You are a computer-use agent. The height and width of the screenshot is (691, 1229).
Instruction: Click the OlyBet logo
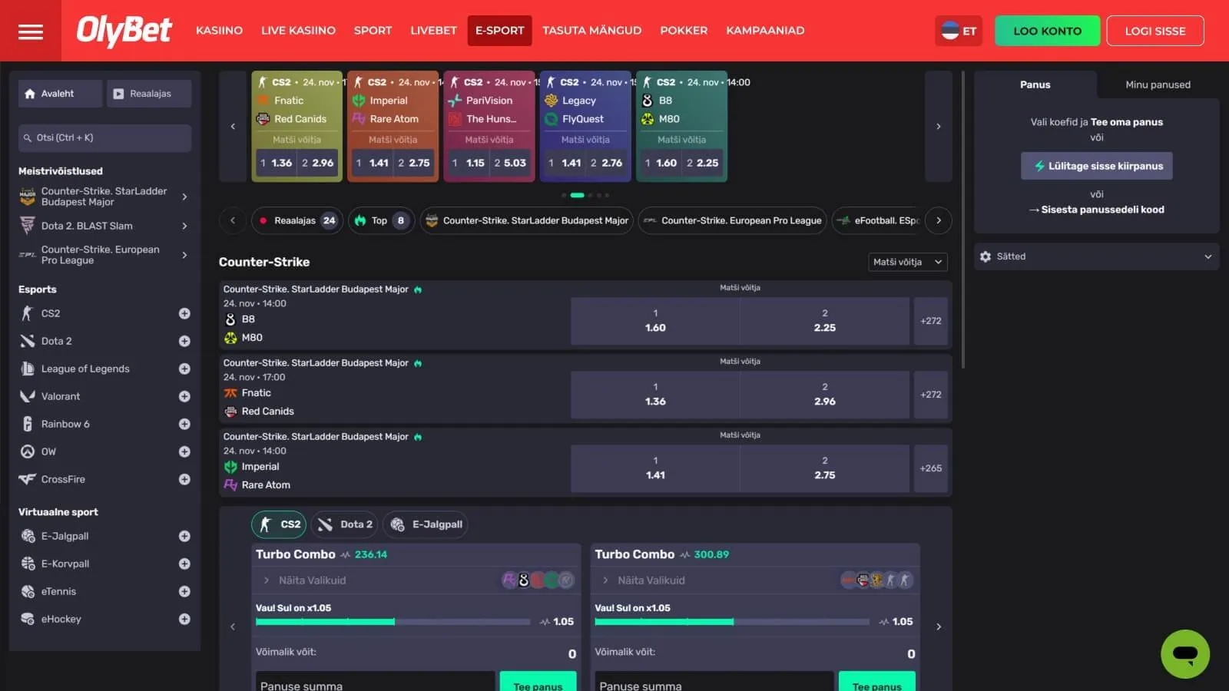124,31
